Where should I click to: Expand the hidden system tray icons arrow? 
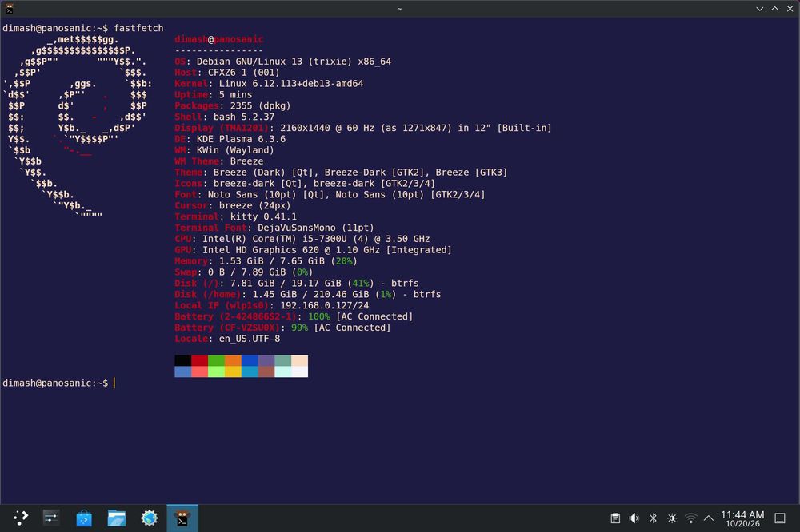[709, 518]
